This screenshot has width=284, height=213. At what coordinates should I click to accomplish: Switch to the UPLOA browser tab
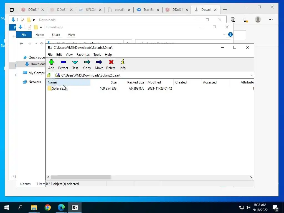[90, 10]
